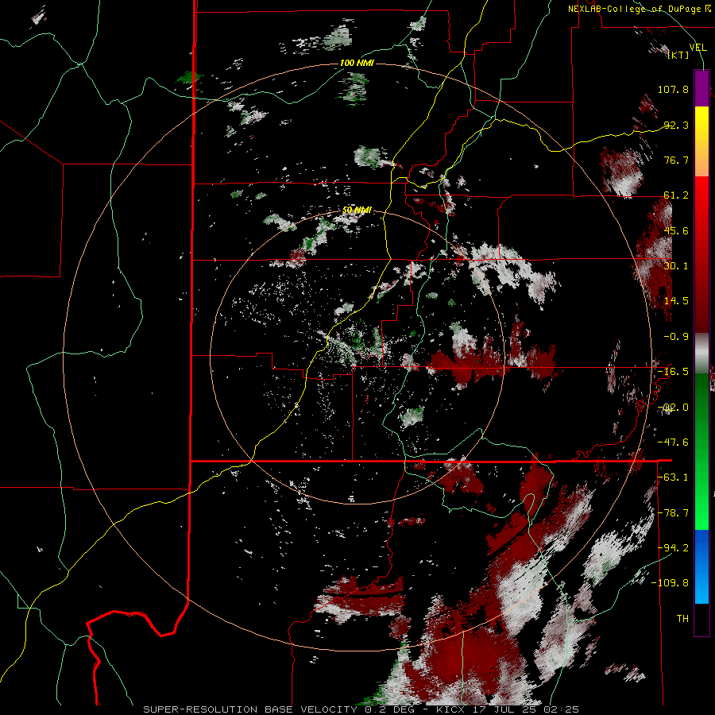Click the 61.2 value on the velocity scale
This screenshot has width=715, height=715.
[676, 195]
